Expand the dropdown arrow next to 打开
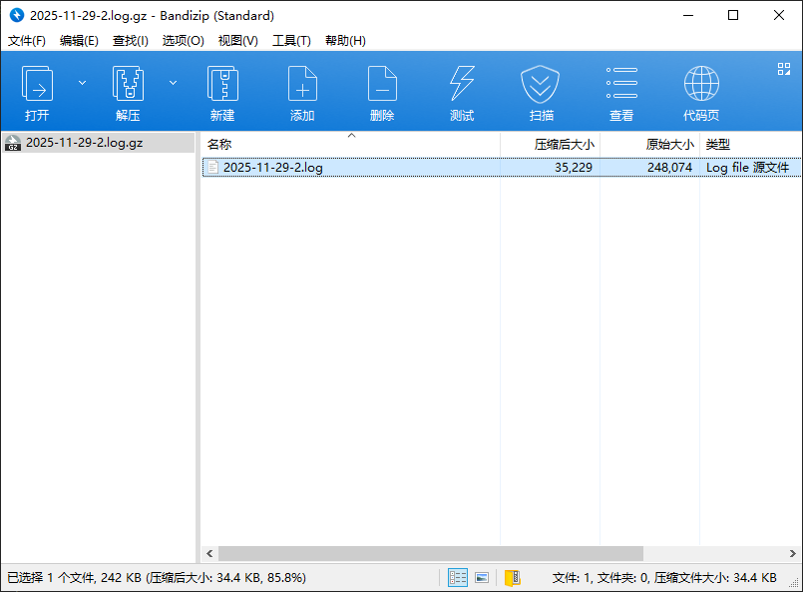This screenshot has width=803, height=592. pyautogui.click(x=82, y=83)
